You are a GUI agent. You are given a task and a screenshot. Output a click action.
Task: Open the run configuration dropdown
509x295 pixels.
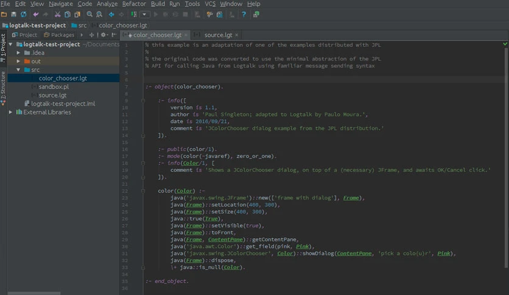[144, 14]
